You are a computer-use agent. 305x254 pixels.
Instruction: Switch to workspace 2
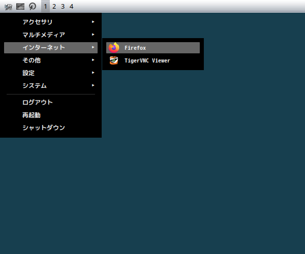pos(54,7)
